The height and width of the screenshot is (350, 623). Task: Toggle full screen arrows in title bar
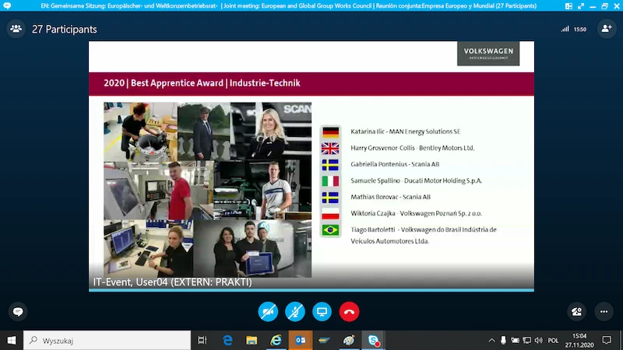581,6
